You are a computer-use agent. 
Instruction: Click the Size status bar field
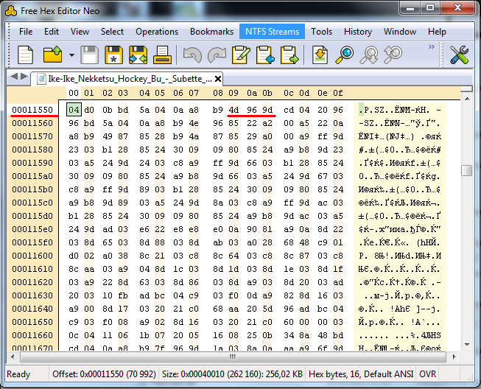(x=232, y=374)
